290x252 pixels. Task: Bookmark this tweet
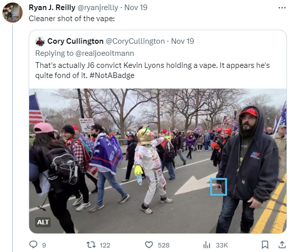click(x=265, y=244)
